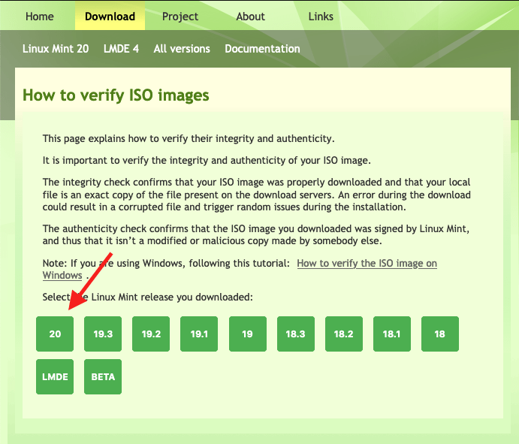Screen dimensions: 519x444
Task: Select release 19.3 button
Action: point(103,334)
